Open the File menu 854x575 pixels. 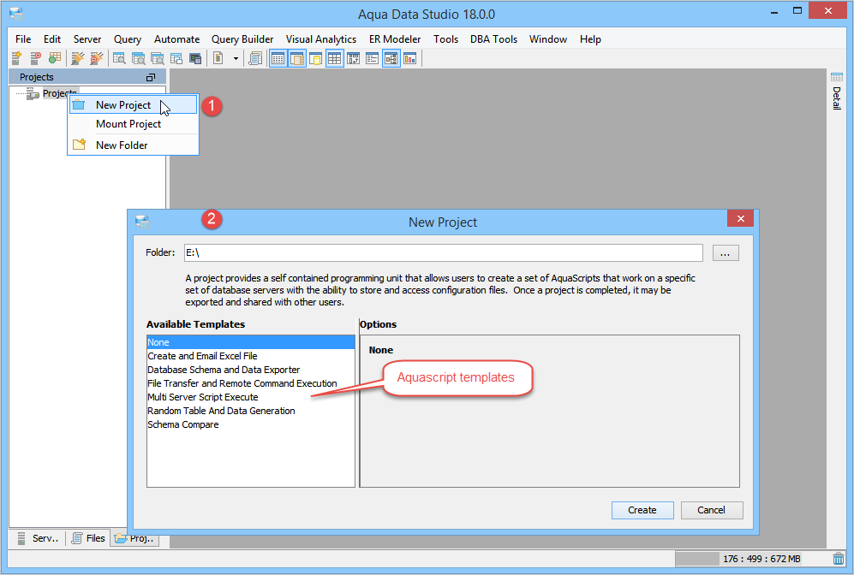coord(23,39)
